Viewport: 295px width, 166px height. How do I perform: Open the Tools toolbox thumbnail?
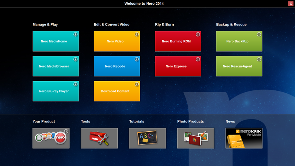point(99,138)
